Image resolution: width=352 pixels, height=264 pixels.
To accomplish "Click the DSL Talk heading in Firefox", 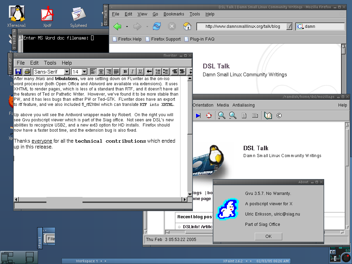I will click(x=216, y=66).
